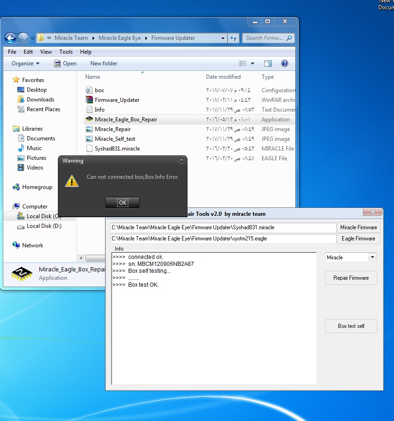394x421 pixels.
Task: Open Downloads in the Favorites list
Action: [40, 100]
